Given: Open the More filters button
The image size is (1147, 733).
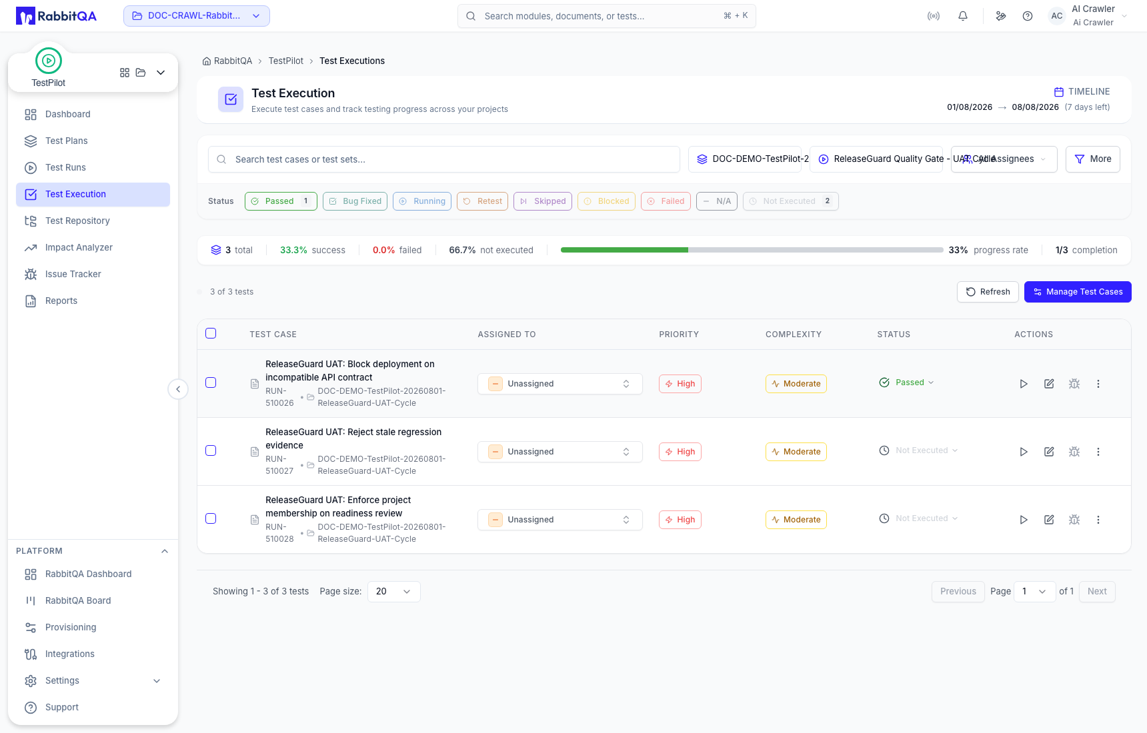Looking at the screenshot, I should tap(1093, 159).
